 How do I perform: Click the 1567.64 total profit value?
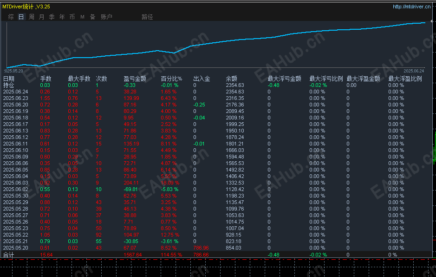click(133, 255)
